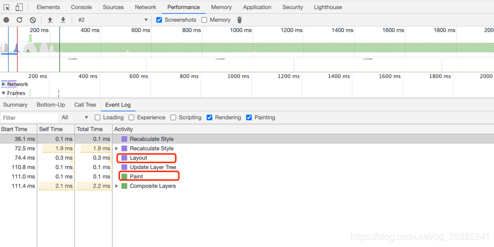
Task: Enable the Memory checkbox in toolbar
Action: pos(204,20)
